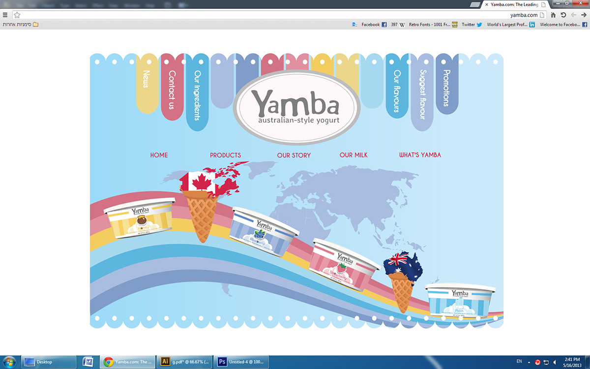Open the Chrome menu via hamburger icon
The image size is (590, 369).
point(5,14)
